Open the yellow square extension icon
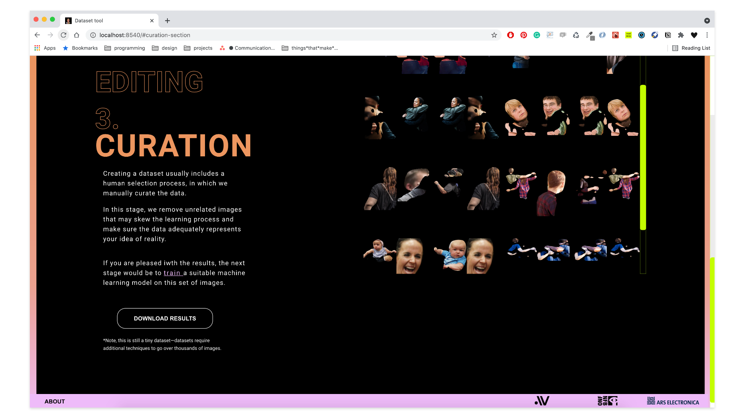 (x=629, y=35)
